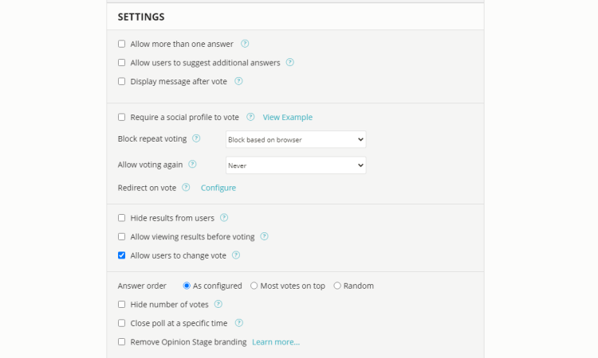
Task: Click help icon next to Require a social profile
Action: [250, 117]
